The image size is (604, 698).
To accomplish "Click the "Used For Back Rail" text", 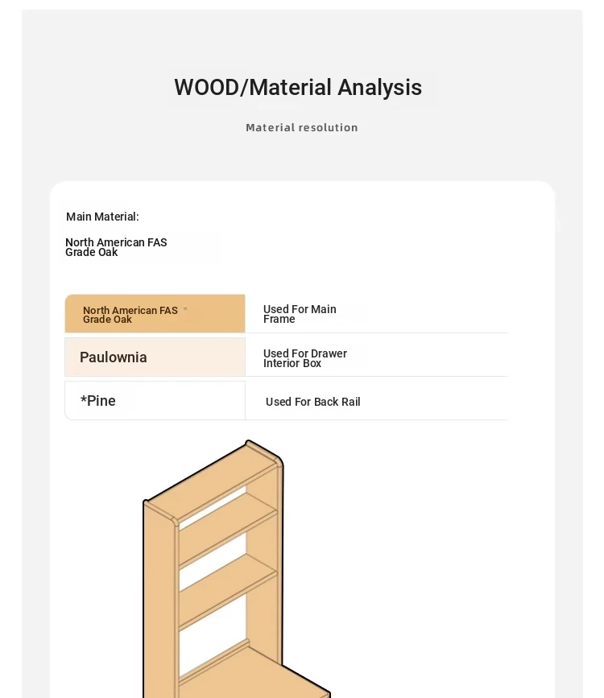I will coord(312,402).
